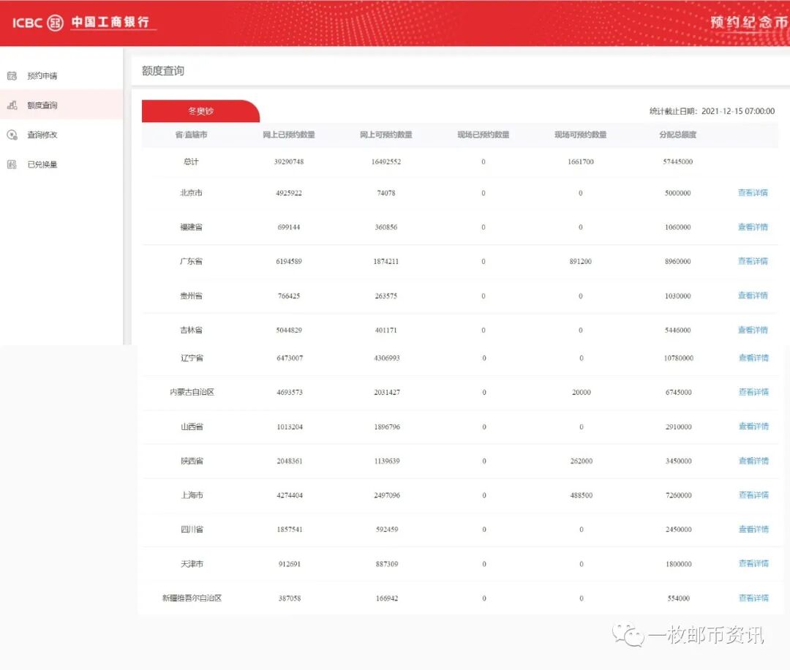Click the 上海市 province cell

tap(192, 495)
